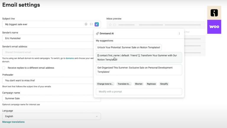Open the Change tone to... options
This screenshot has height=128, width=227.
coord(105,84)
